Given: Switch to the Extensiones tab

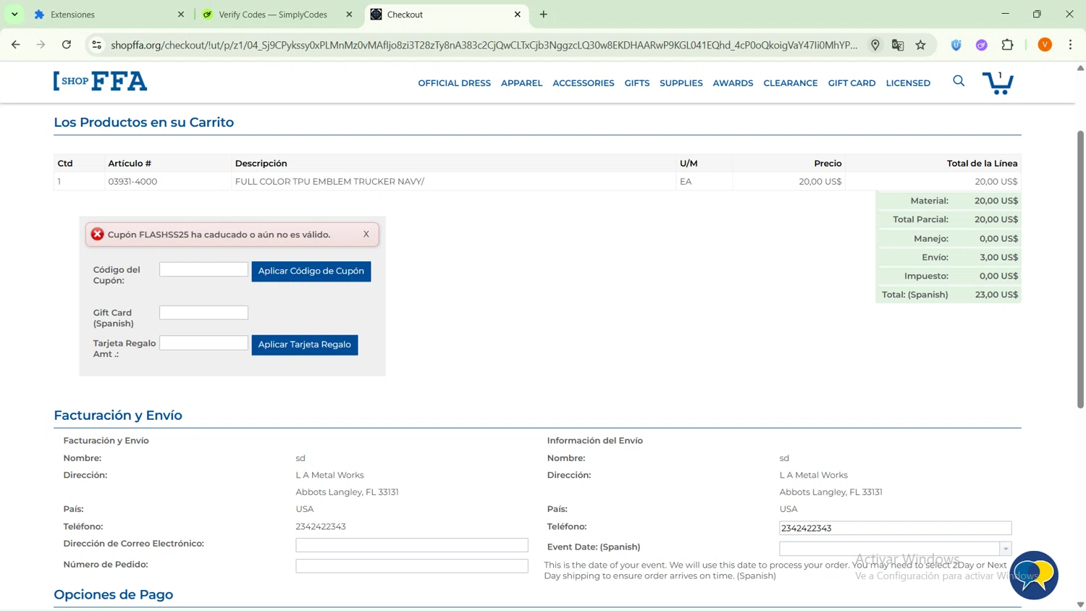Looking at the screenshot, I should pos(109,14).
